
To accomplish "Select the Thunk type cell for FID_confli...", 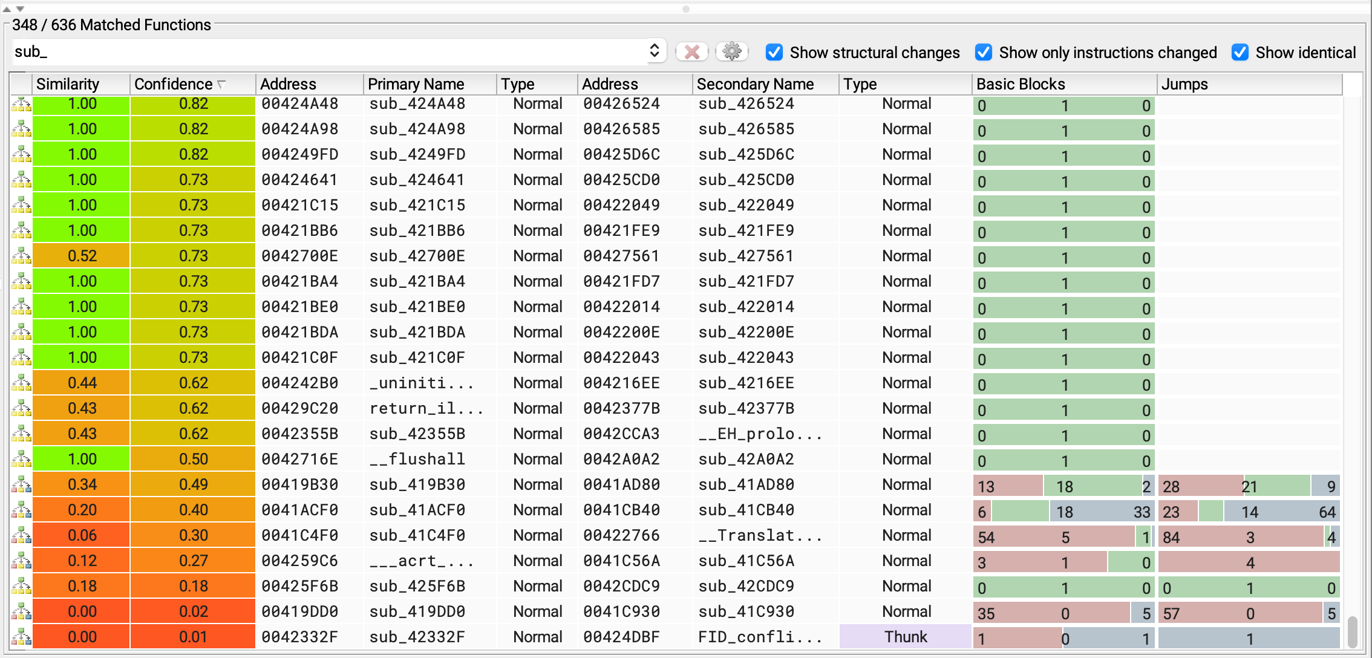I will pyautogui.click(x=906, y=637).
